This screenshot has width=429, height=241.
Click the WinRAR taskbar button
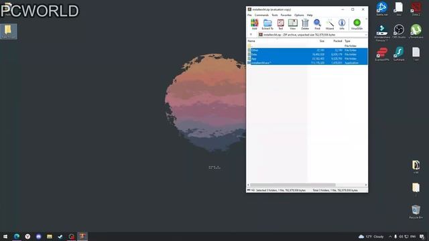(82, 236)
